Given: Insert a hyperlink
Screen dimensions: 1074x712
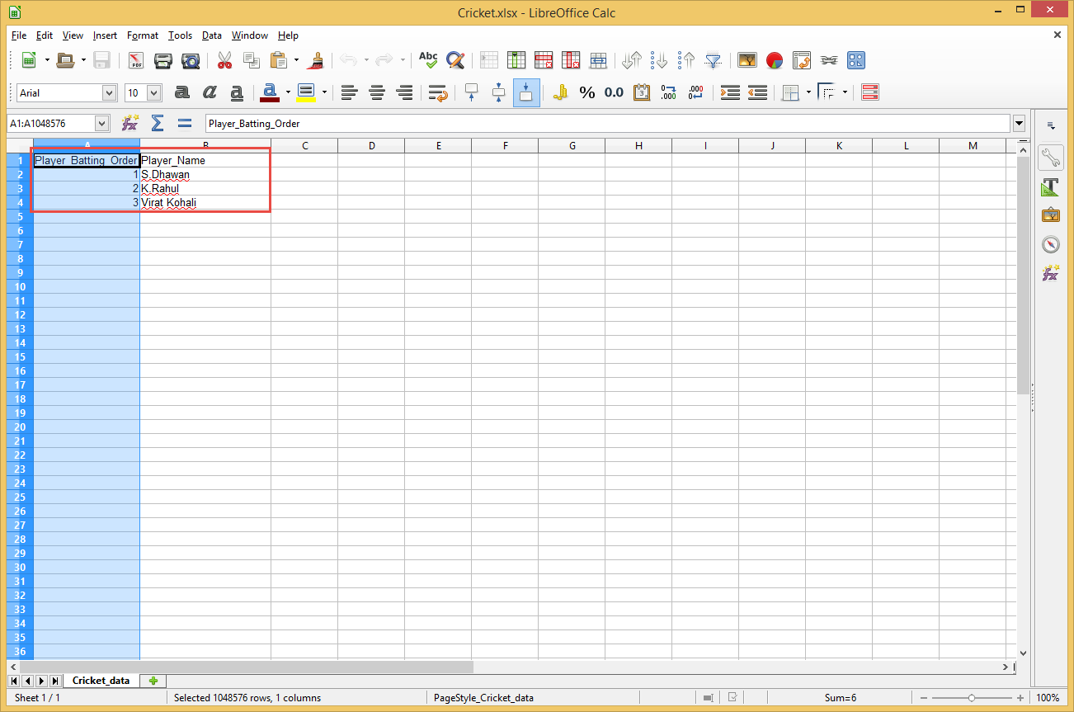Looking at the screenshot, I should [829, 60].
